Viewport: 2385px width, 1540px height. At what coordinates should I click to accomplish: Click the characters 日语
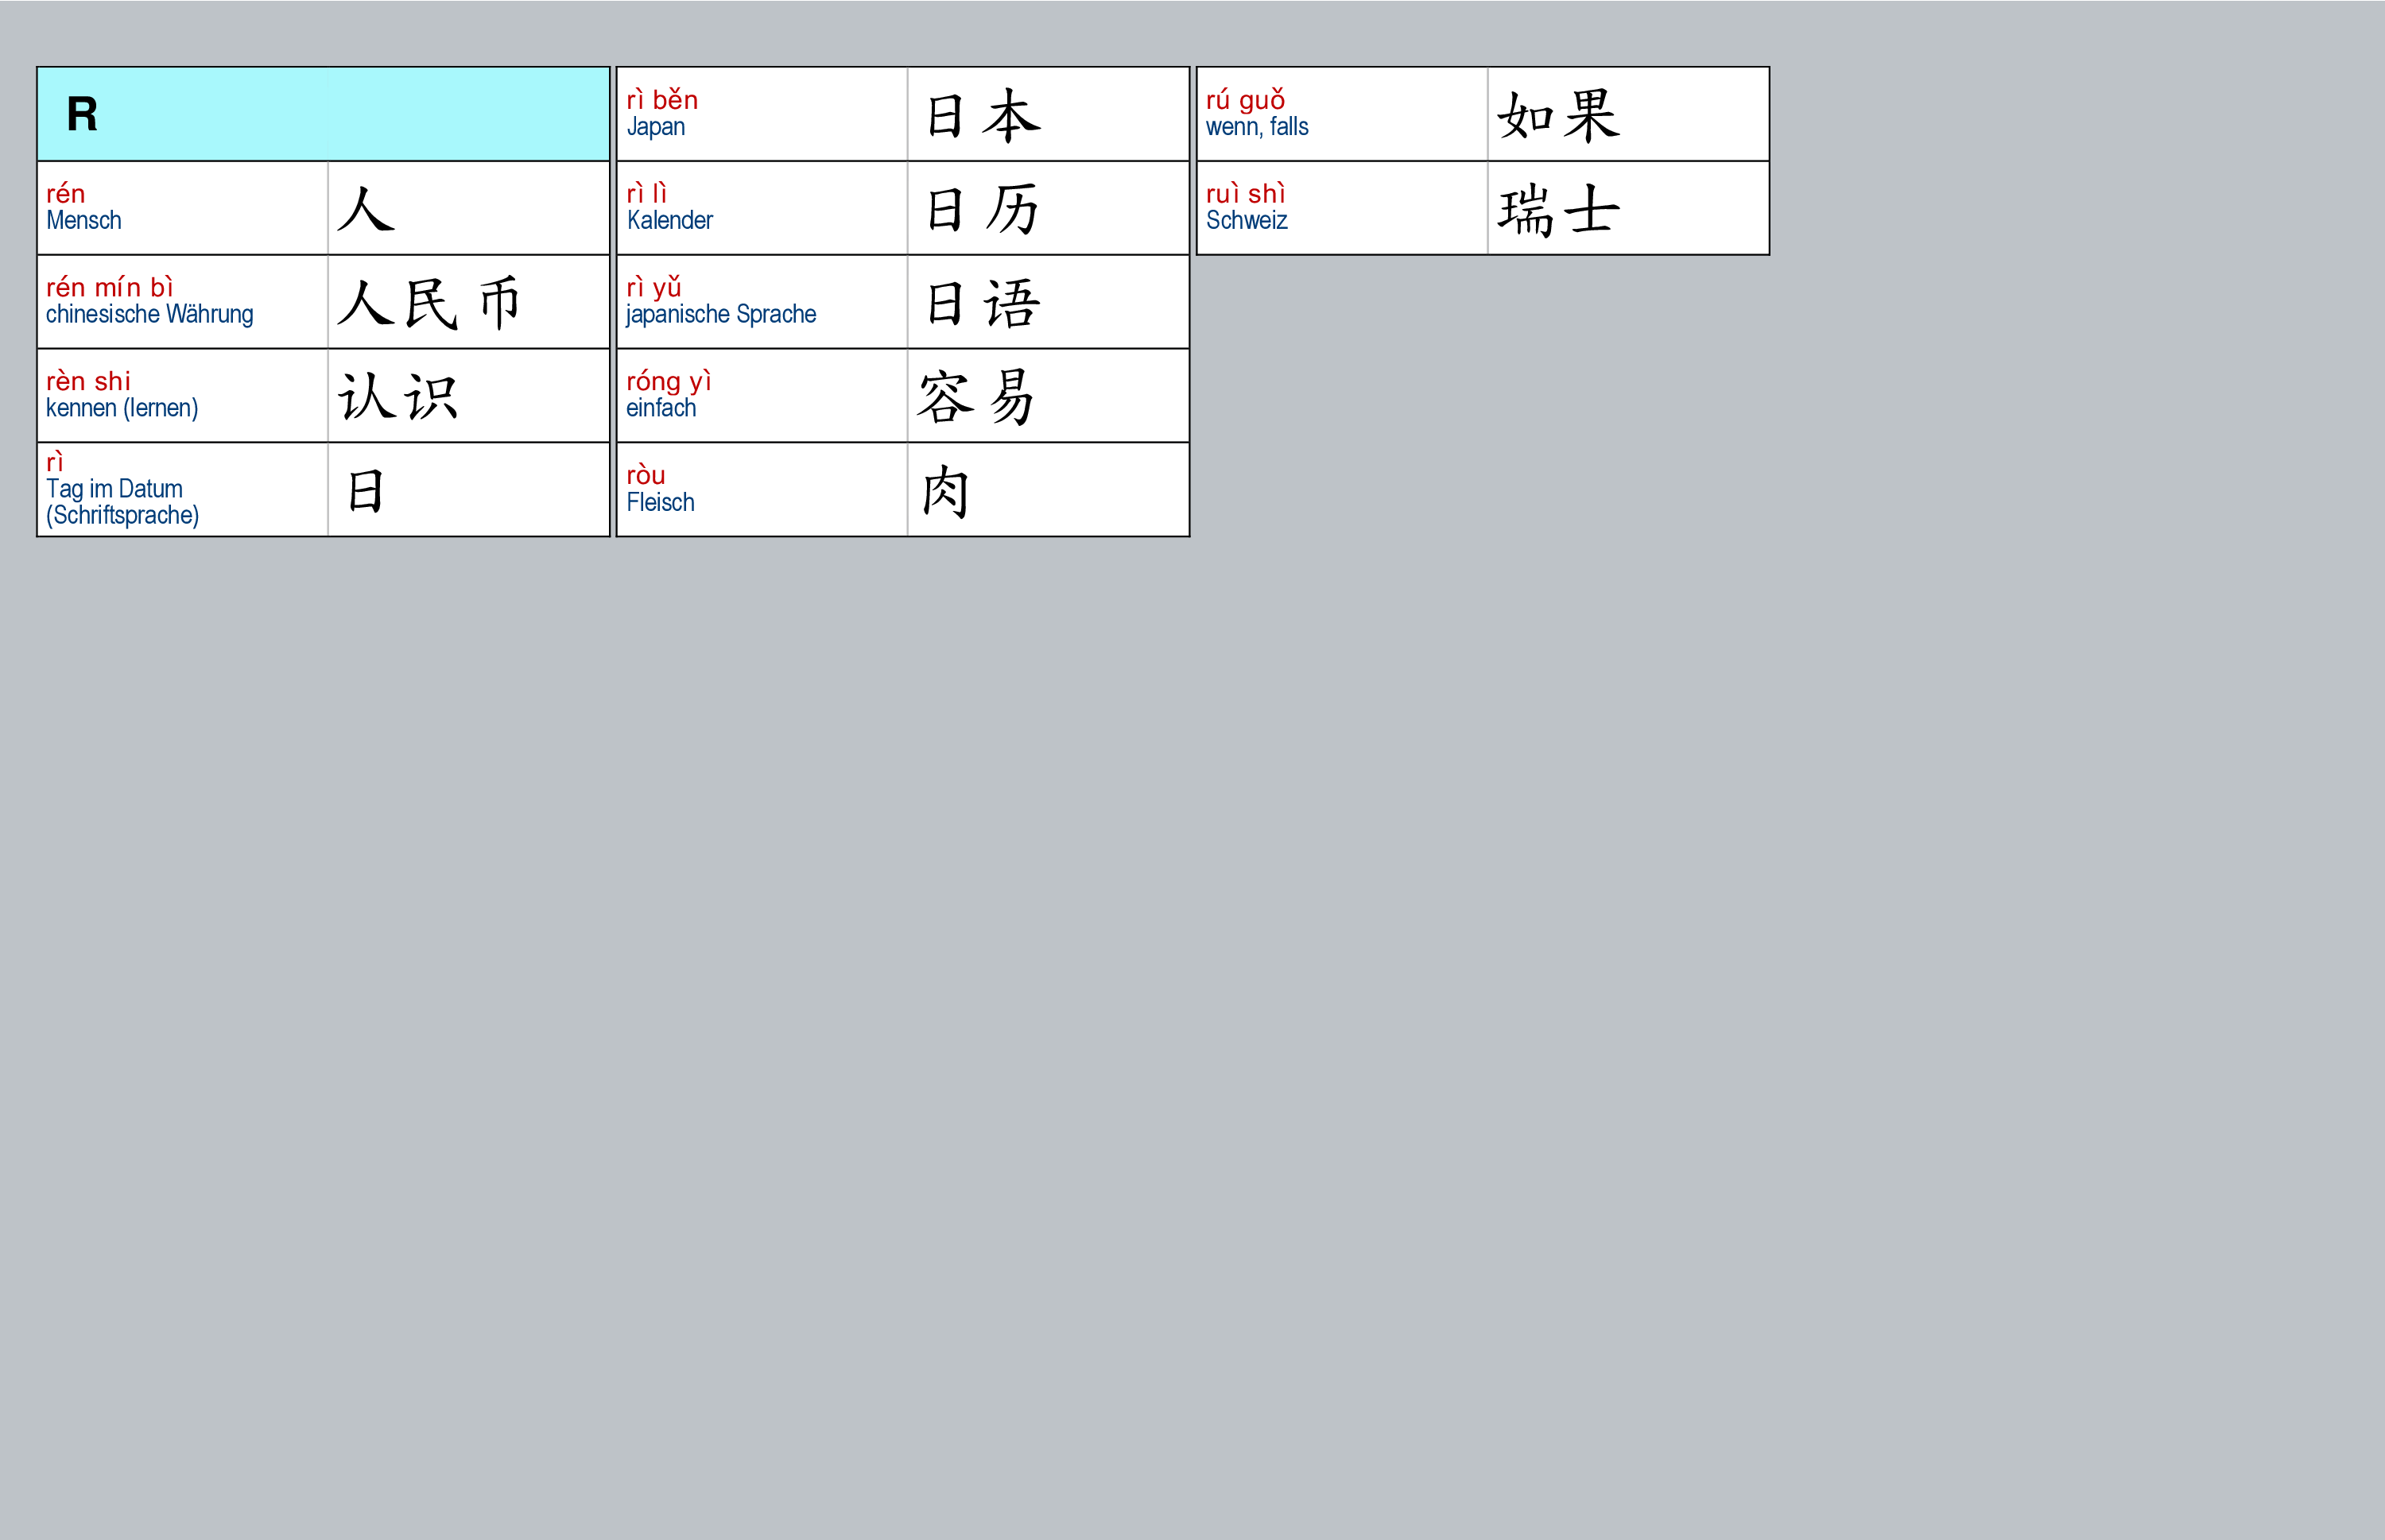point(983,303)
